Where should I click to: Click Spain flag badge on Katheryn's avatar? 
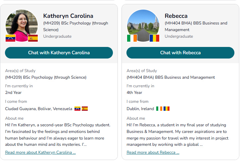[33, 38]
